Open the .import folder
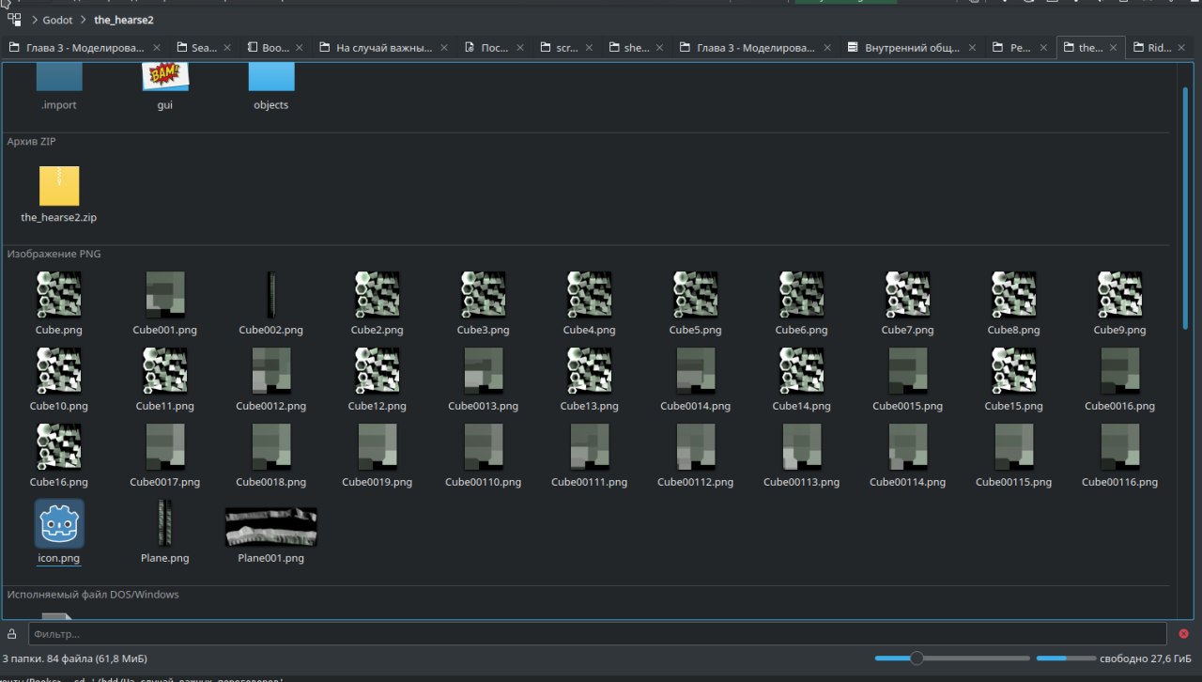This screenshot has height=682, width=1202. (x=58, y=77)
